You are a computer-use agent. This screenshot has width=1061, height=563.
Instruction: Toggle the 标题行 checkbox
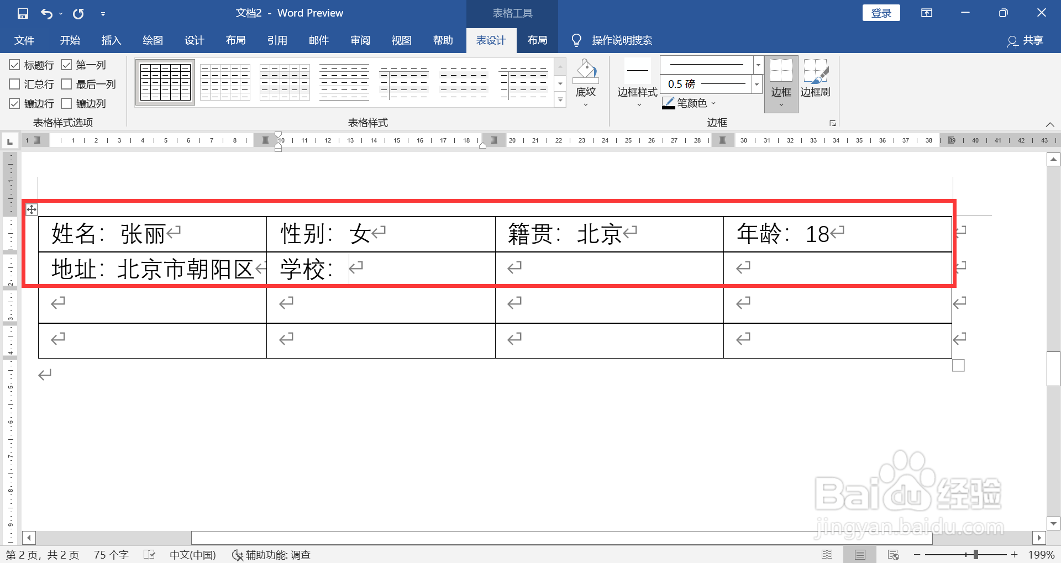pyautogui.click(x=14, y=65)
